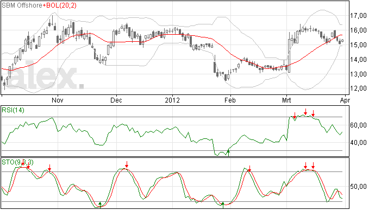
Task: Click the 12,00 price axis label
Action: coord(358,88)
